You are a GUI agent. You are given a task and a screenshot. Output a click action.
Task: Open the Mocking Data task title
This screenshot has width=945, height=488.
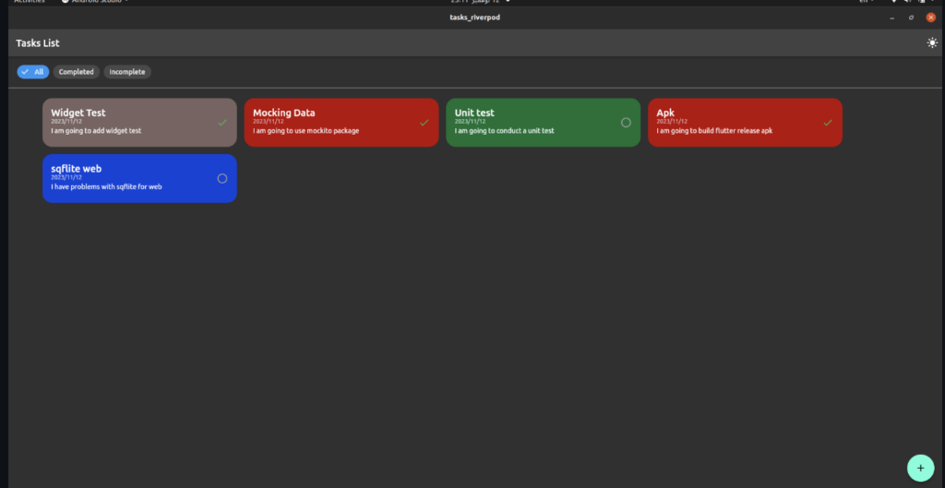[x=284, y=113]
